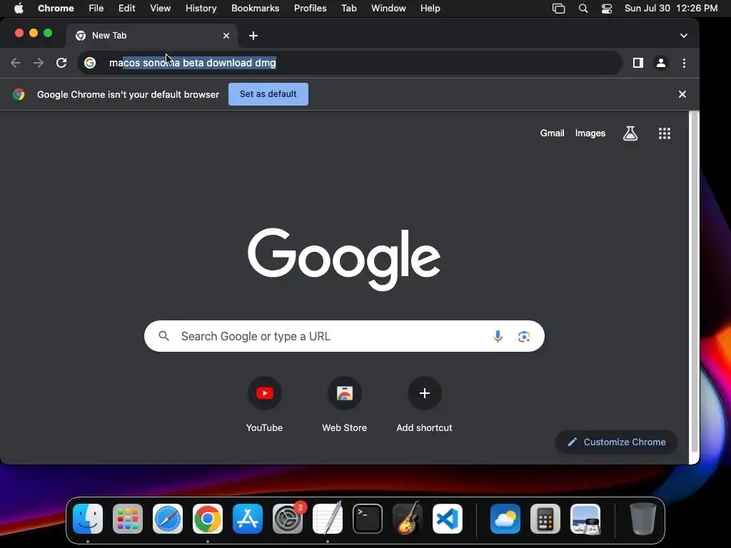The height and width of the screenshot is (548, 731).
Task: Toggle the side panel icon
Action: pos(637,63)
